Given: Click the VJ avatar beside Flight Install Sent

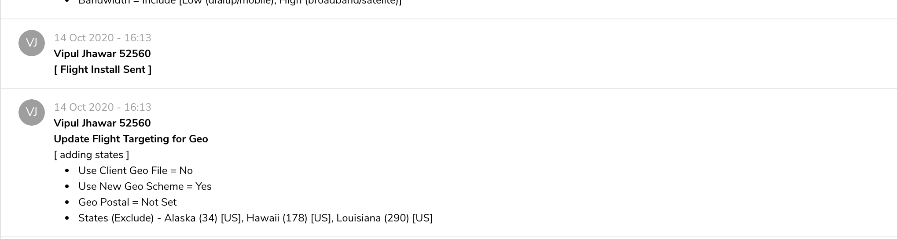Looking at the screenshot, I should 32,43.
